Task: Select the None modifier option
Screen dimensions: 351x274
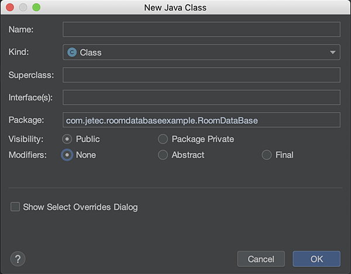Action: (67, 155)
